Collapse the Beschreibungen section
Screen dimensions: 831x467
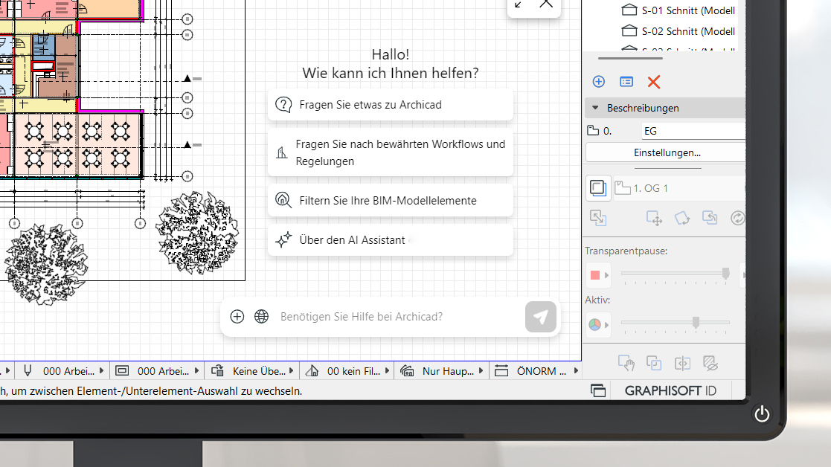pos(595,108)
